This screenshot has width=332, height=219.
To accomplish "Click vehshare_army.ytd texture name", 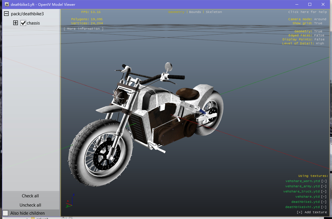I will tap(302, 186).
